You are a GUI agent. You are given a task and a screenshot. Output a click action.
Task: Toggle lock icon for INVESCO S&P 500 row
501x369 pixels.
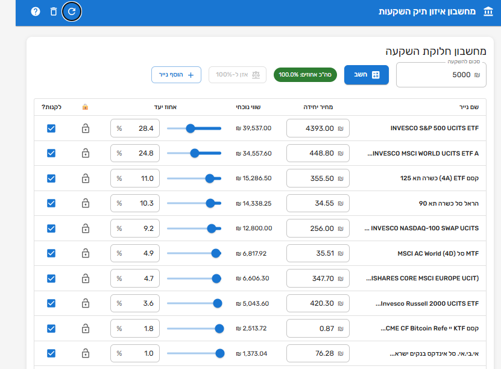pos(85,128)
